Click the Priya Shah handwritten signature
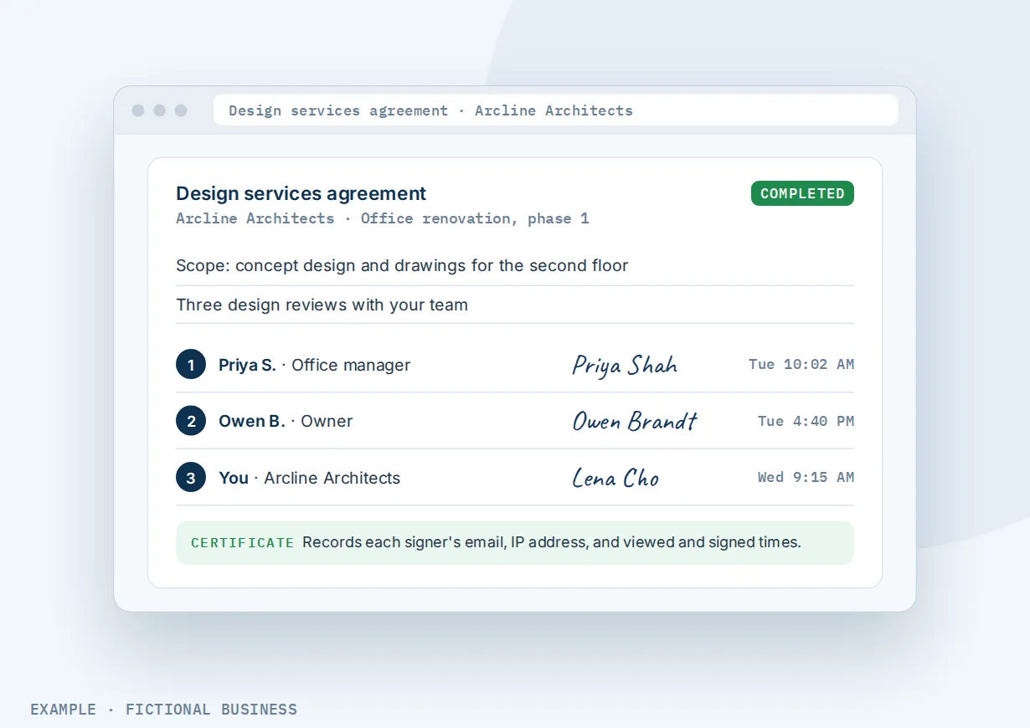The image size is (1030, 728). coord(625,365)
